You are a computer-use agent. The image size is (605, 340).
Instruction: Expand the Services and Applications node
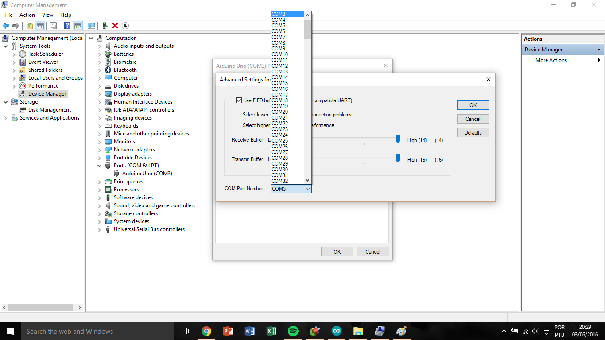point(6,118)
